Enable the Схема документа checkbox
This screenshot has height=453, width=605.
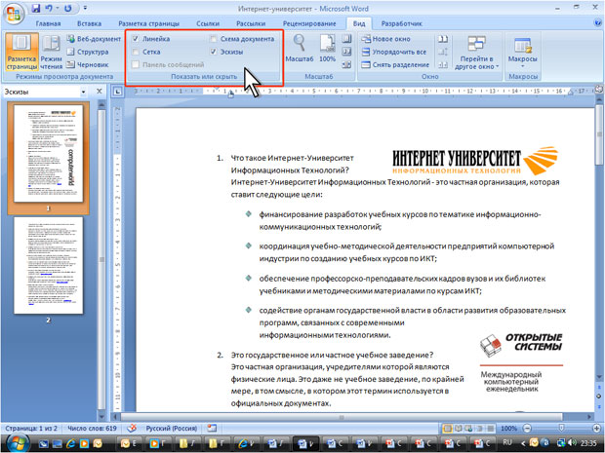[x=214, y=39]
